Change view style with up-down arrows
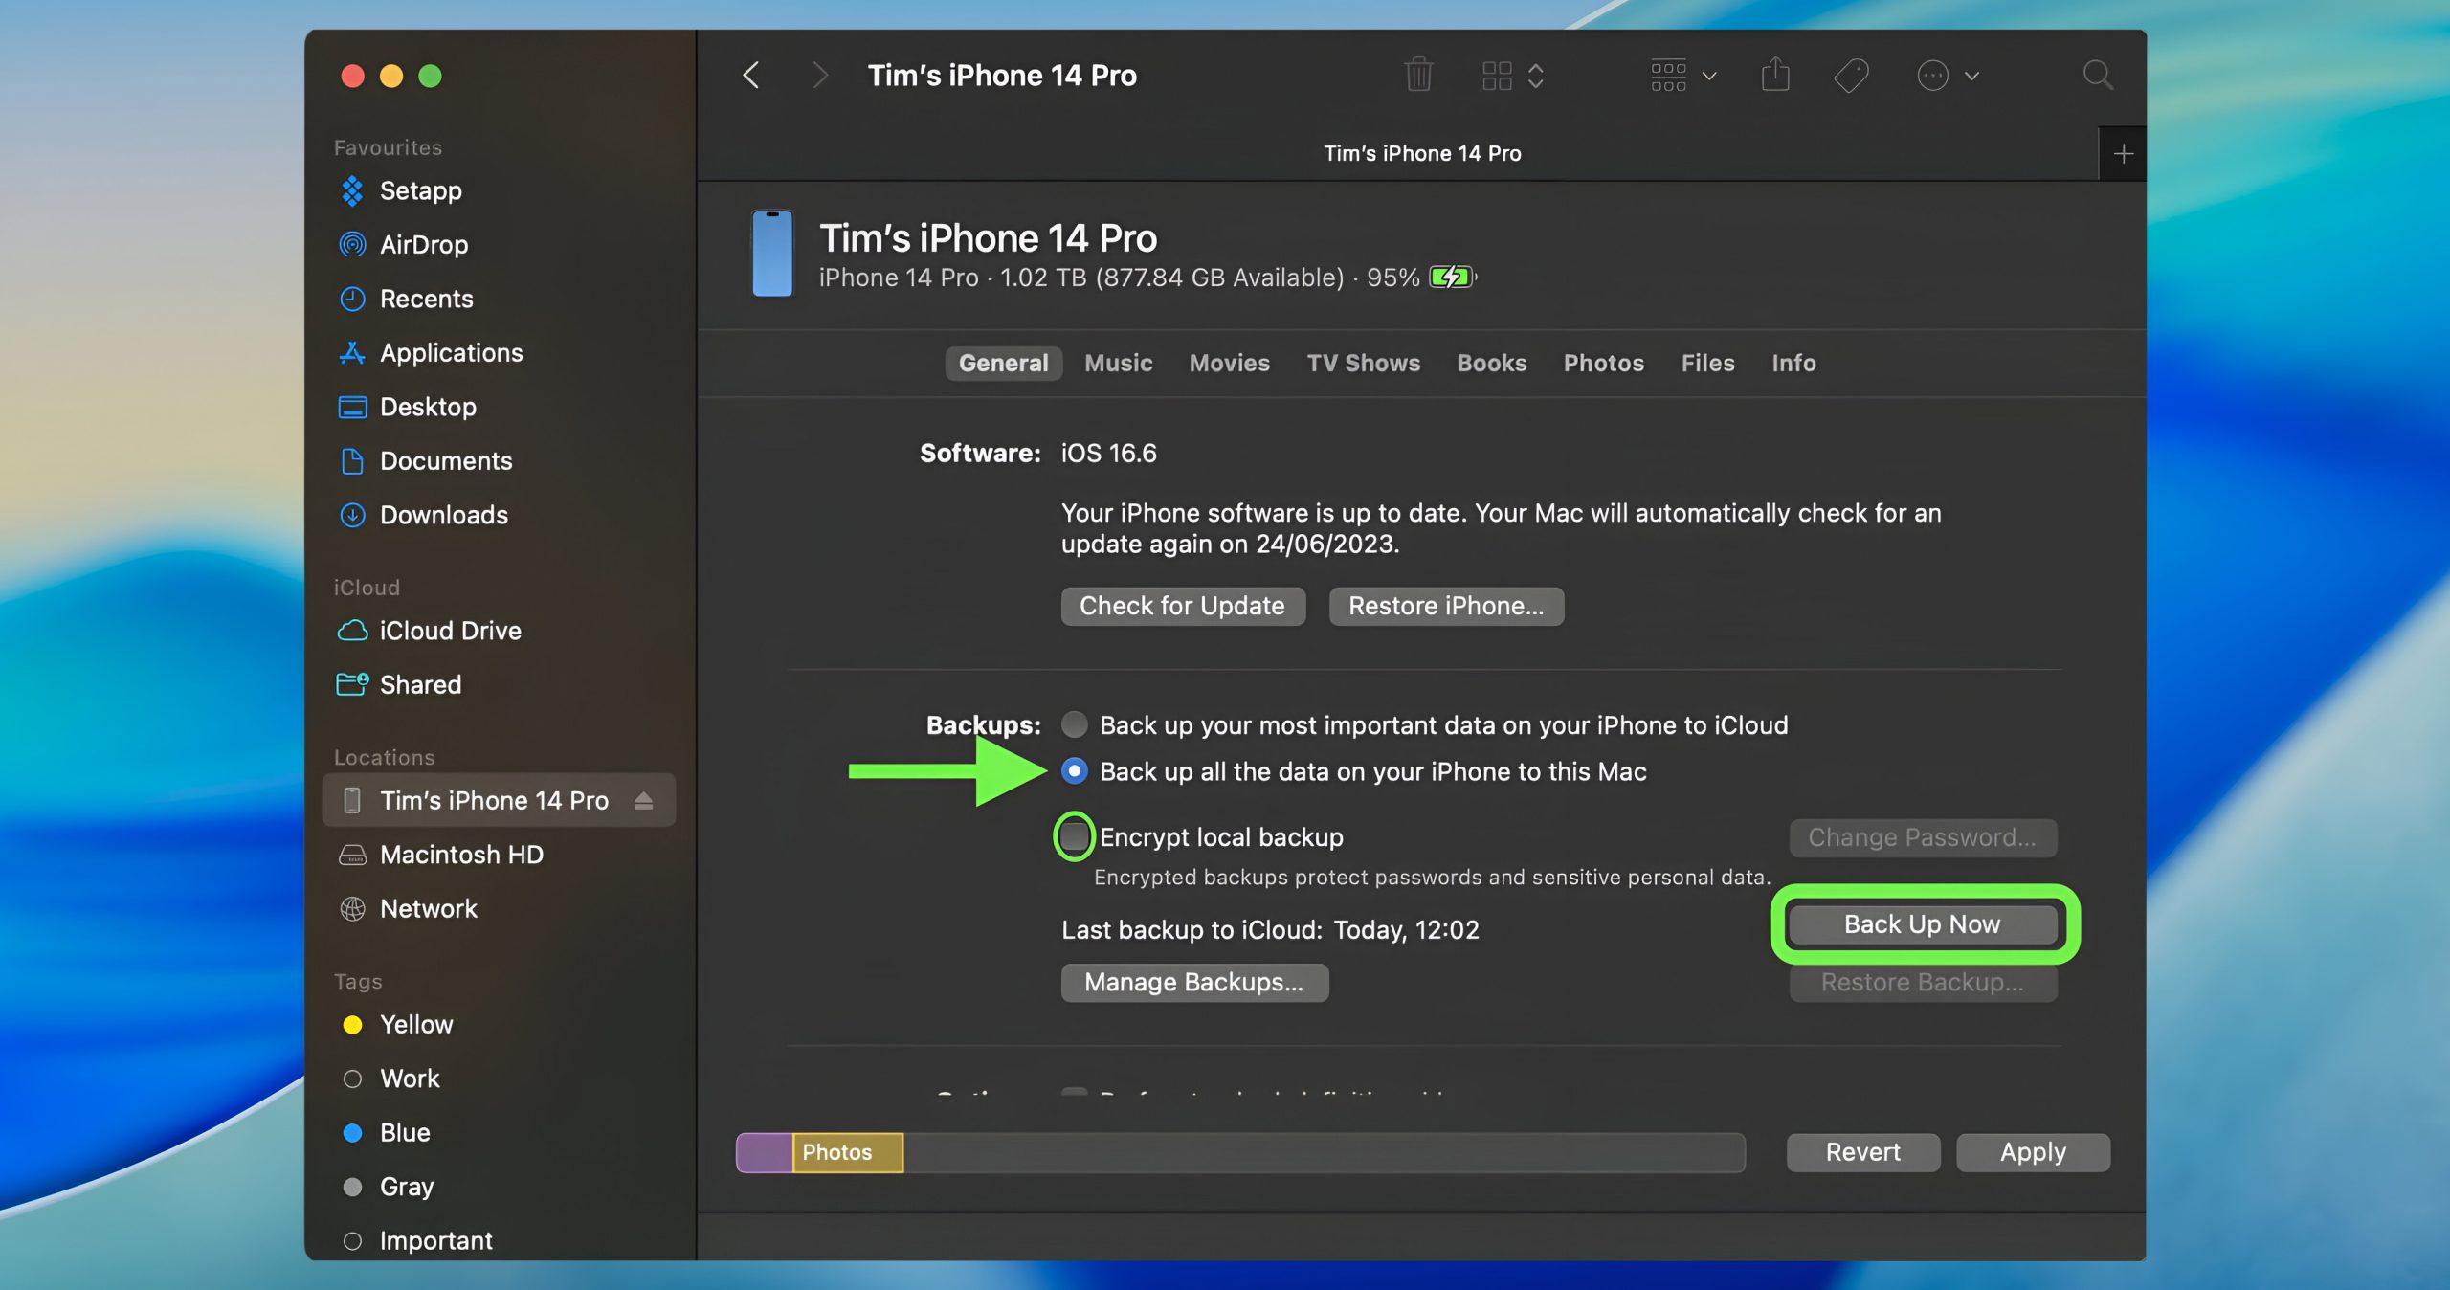The height and width of the screenshot is (1290, 2450). [x=1536, y=76]
